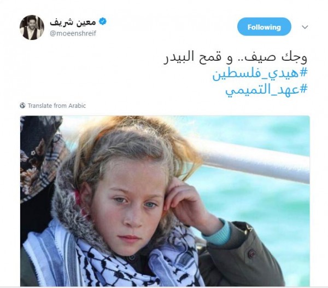
Task: Open hashtag #عهد_التميمي
Action: pyautogui.click(x=267, y=90)
